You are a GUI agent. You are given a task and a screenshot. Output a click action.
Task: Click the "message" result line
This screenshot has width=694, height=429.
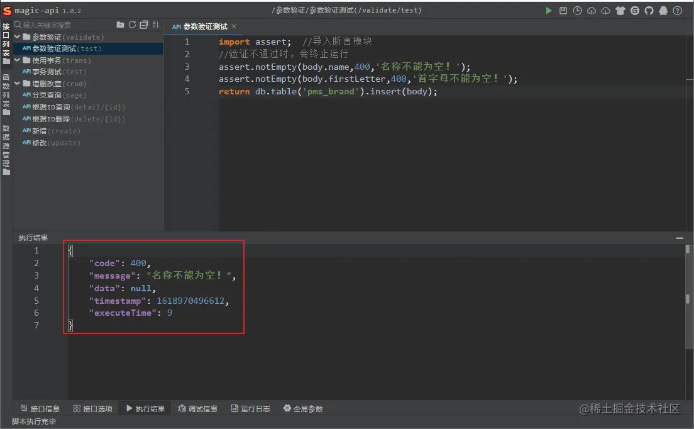coord(162,276)
